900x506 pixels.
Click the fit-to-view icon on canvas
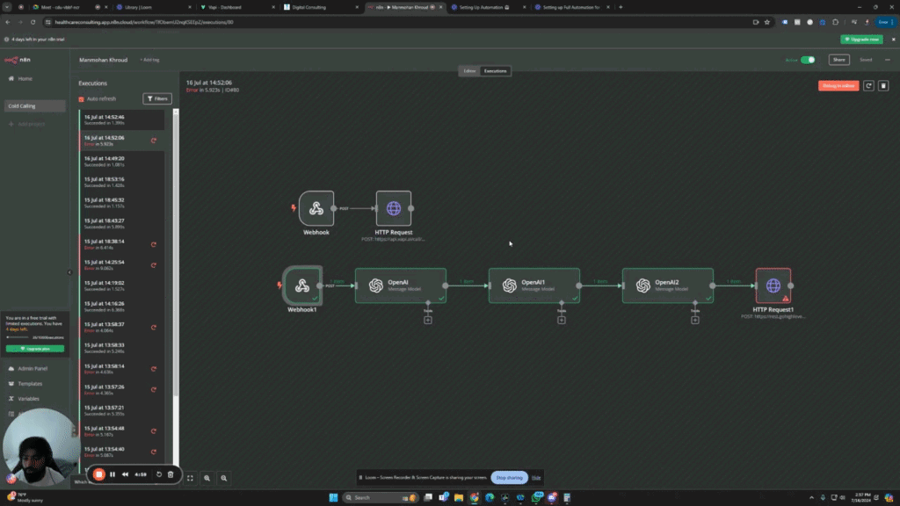[x=190, y=477]
